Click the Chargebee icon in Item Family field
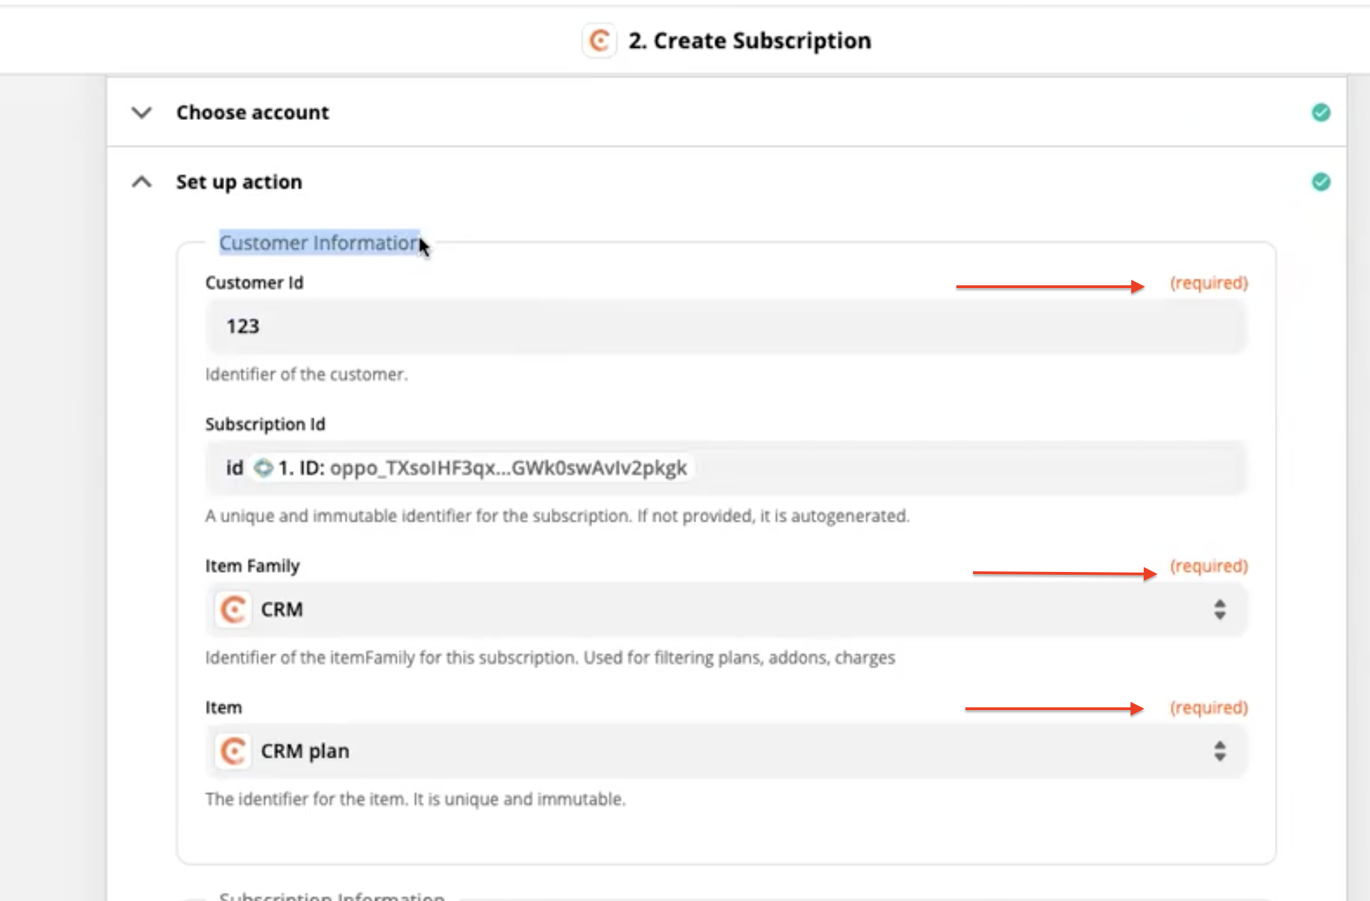This screenshot has width=1370, height=901. [233, 609]
